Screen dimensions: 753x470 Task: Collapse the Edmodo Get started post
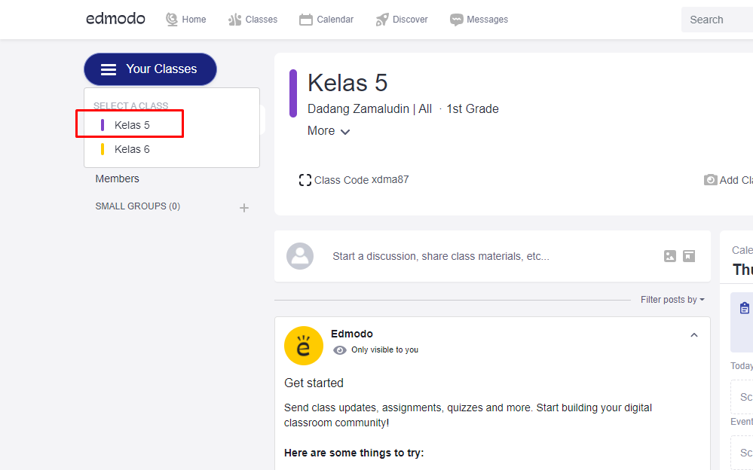point(694,334)
